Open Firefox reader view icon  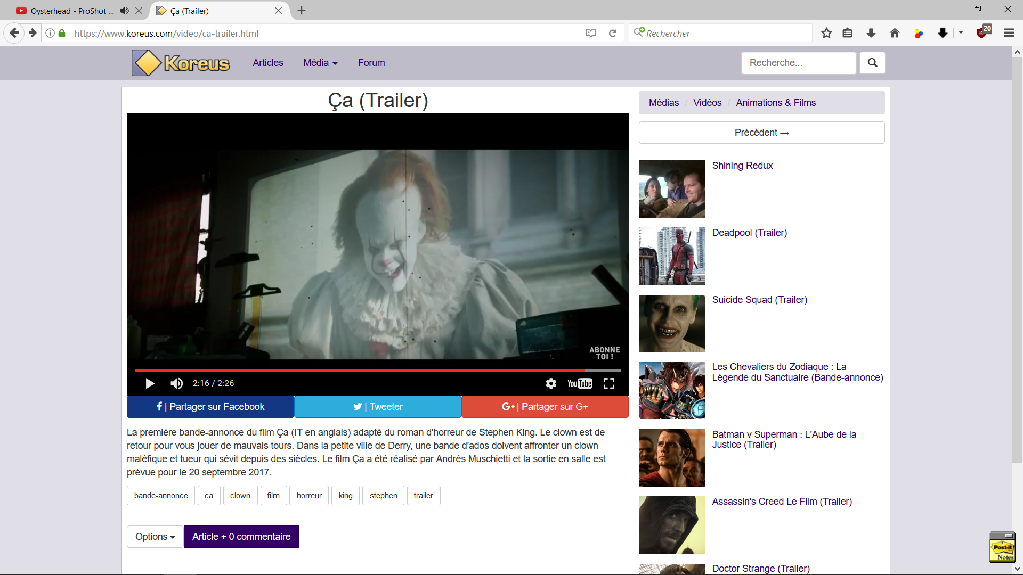590,33
